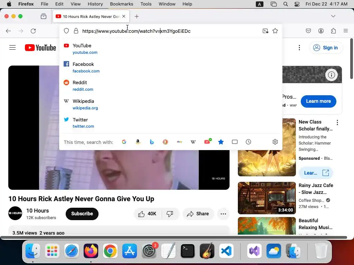Viewport: 354px width, 265px height.
Task: Open the Firefox account icon
Action: pyautogui.click(x=321, y=31)
